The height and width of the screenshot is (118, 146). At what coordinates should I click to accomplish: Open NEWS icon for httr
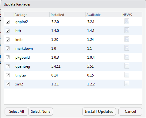click(x=127, y=30)
